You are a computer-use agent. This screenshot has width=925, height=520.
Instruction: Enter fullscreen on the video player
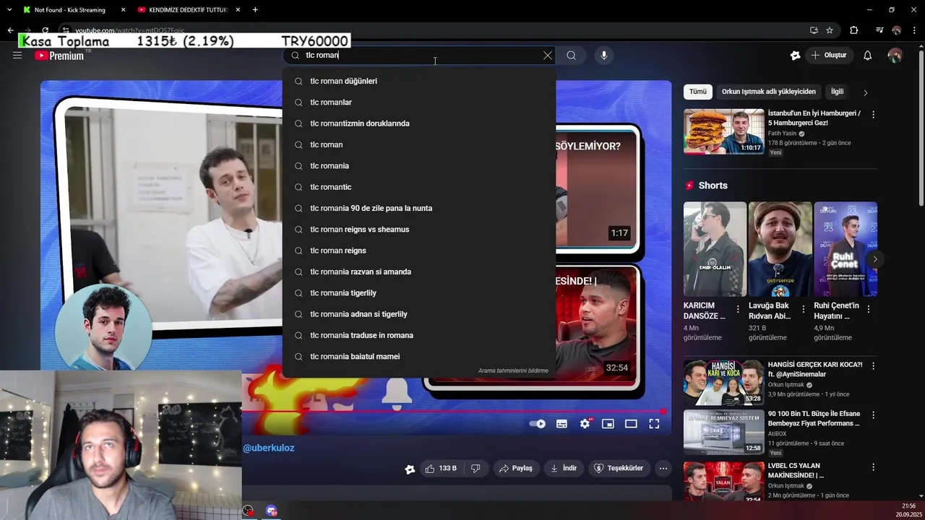coord(654,424)
